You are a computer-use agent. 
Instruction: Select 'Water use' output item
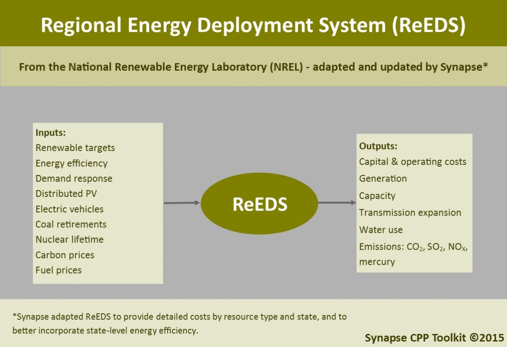(381, 230)
